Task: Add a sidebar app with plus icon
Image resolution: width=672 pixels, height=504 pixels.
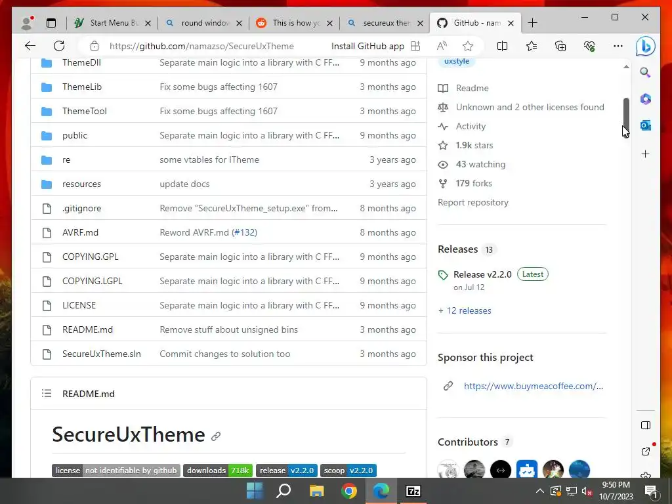Action: [646, 154]
